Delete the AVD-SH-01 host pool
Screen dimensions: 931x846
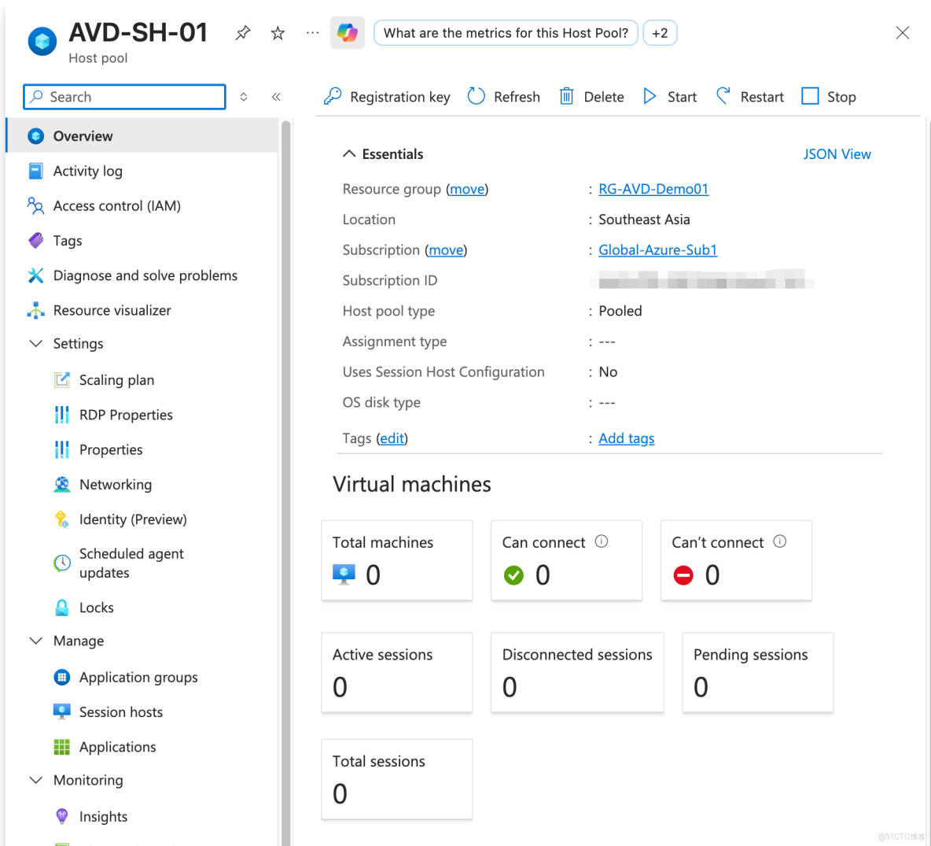[591, 96]
